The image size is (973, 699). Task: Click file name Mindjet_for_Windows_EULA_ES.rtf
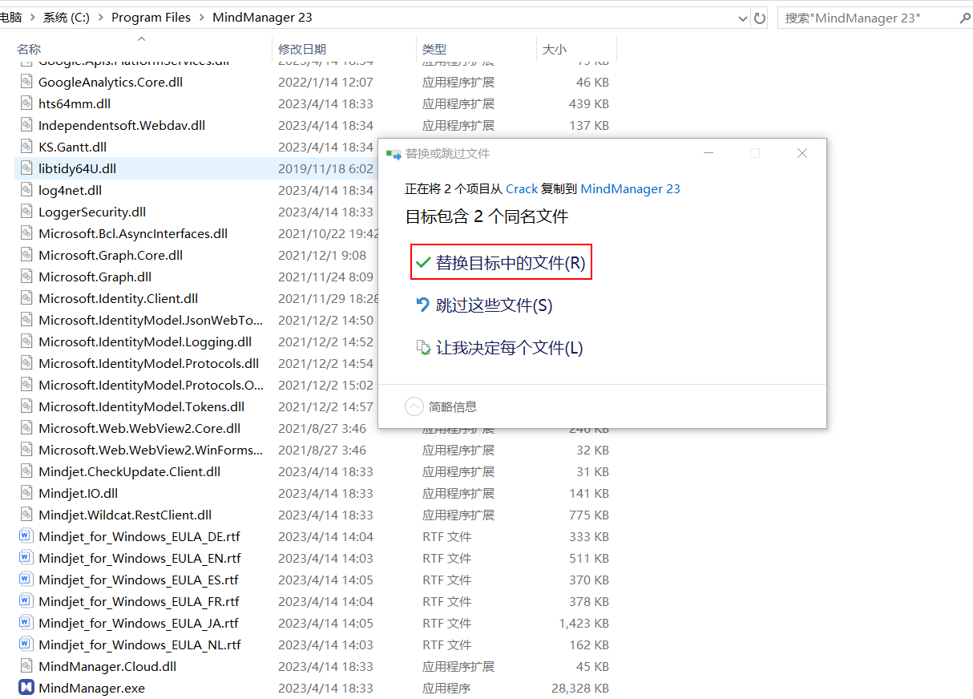138,580
